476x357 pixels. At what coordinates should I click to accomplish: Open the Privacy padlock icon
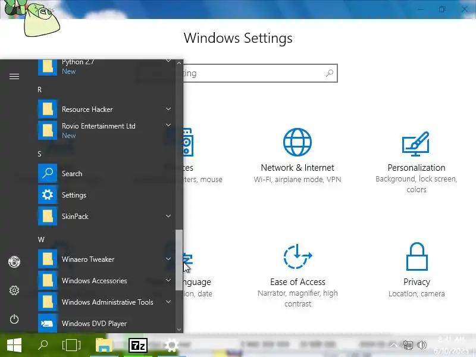pyautogui.click(x=417, y=256)
